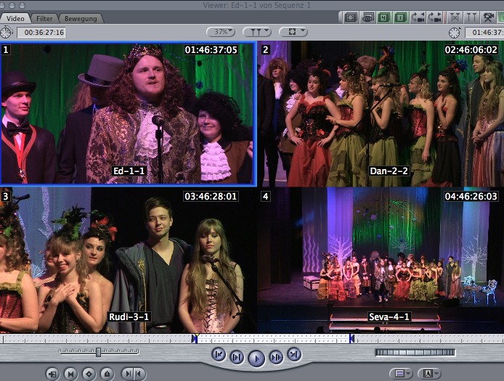
Task: Open the view options pop-up menu
Action: pos(293,32)
